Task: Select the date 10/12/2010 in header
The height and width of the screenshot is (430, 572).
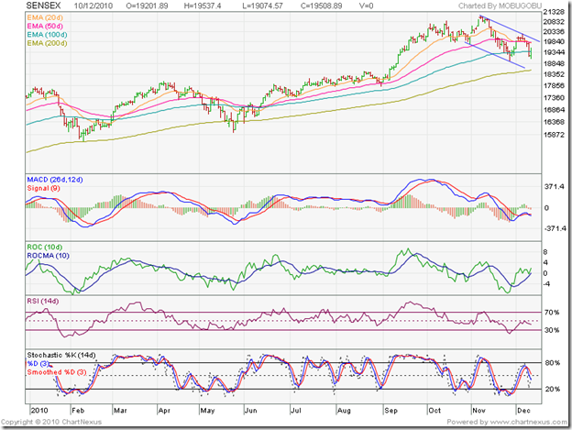Action: (x=93, y=6)
